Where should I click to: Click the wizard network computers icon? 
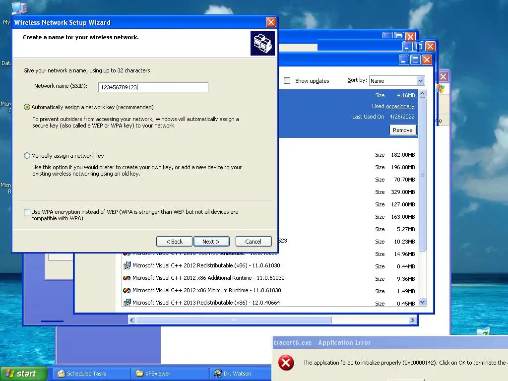[x=262, y=44]
